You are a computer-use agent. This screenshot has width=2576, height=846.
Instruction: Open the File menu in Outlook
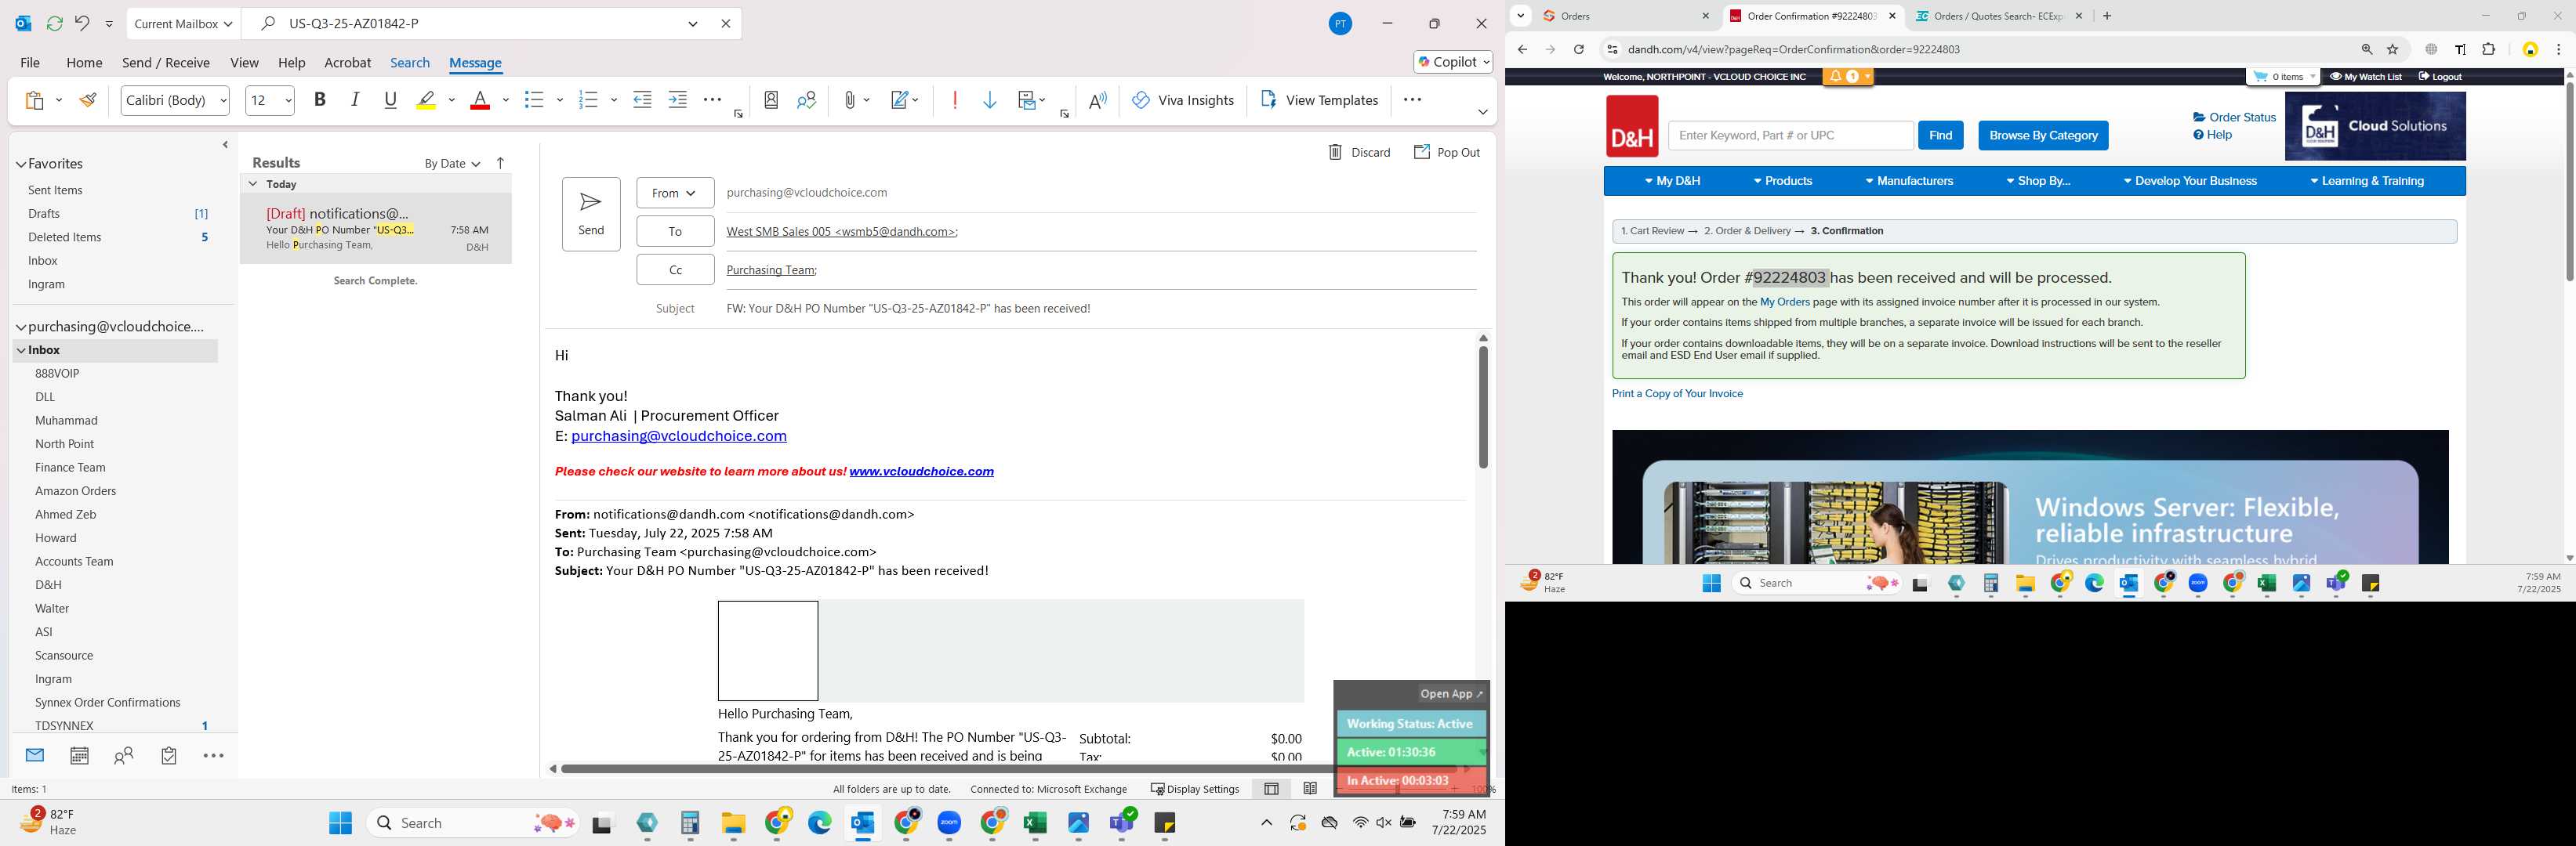click(x=30, y=62)
